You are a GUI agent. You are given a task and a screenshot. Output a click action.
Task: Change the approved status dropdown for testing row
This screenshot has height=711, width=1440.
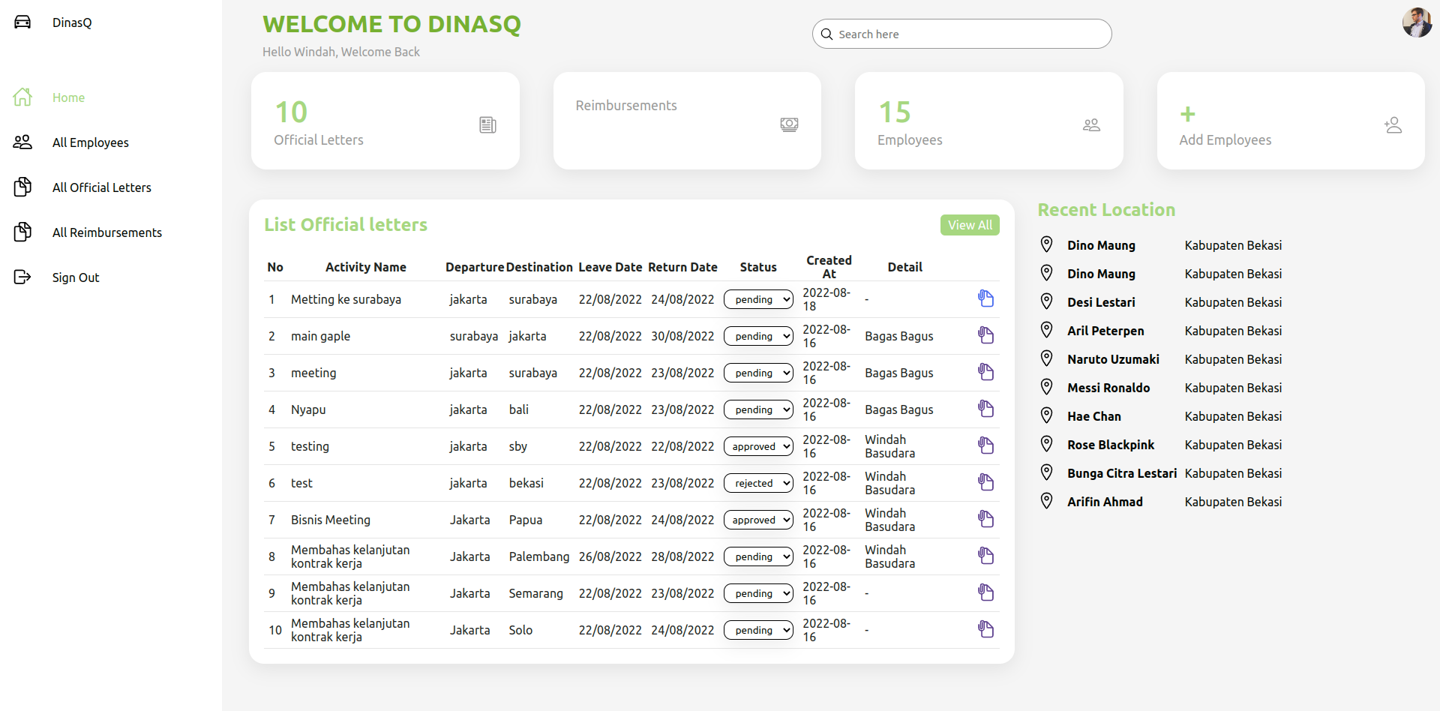[758, 445]
